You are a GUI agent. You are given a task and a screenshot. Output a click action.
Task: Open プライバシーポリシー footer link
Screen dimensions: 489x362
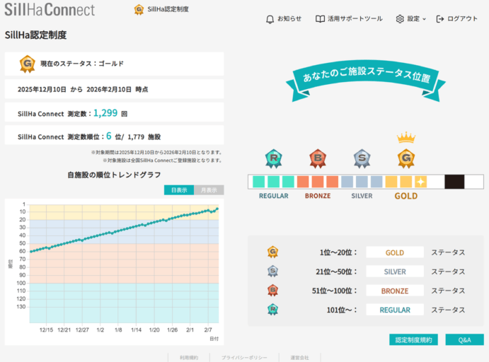tap(244, 358)
